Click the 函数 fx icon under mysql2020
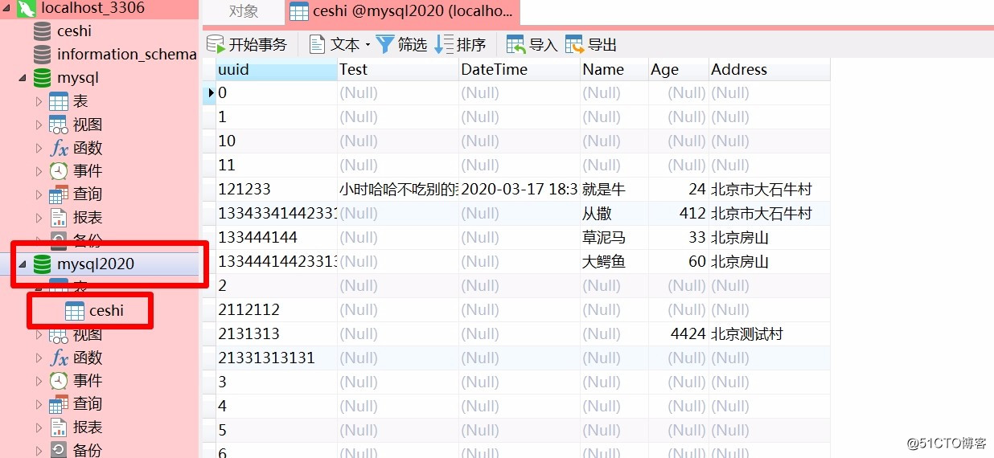Screen dimensions: 994x458 tap(59, 358)
